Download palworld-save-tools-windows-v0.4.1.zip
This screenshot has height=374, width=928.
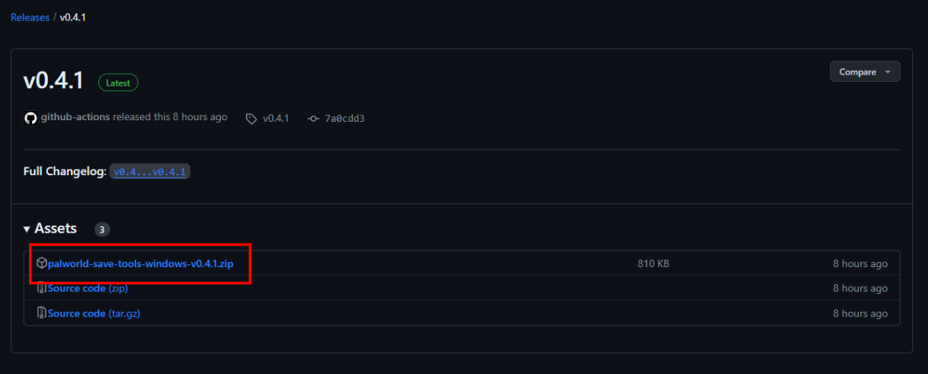141,263
